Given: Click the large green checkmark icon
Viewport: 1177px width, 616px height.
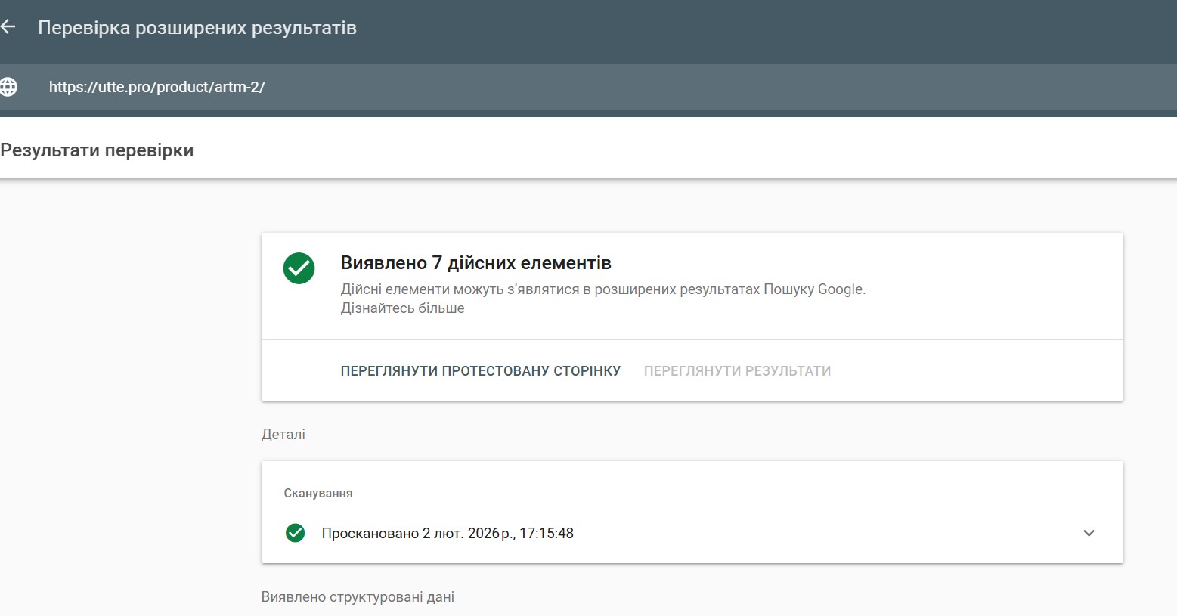Looking at the screenshot, I should tap(299, 268).
